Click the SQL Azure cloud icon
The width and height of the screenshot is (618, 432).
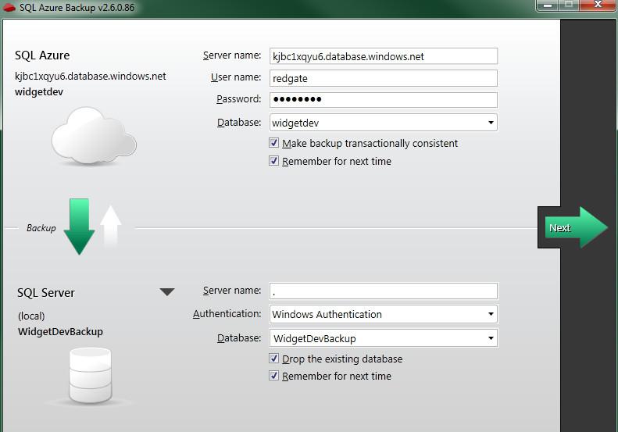tap(94, 136)
